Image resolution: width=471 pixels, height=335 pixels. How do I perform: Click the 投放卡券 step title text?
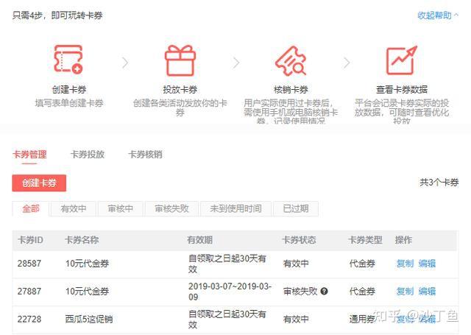(x=180, y=90)
